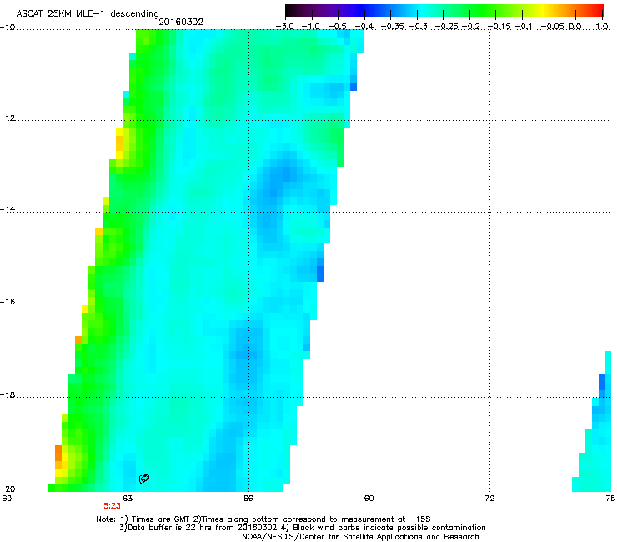Click the color bar label '-0.35'
Image resolution: width=617 pixels, height=542 pixels.
pyautogui.click(x=392, y=27)
